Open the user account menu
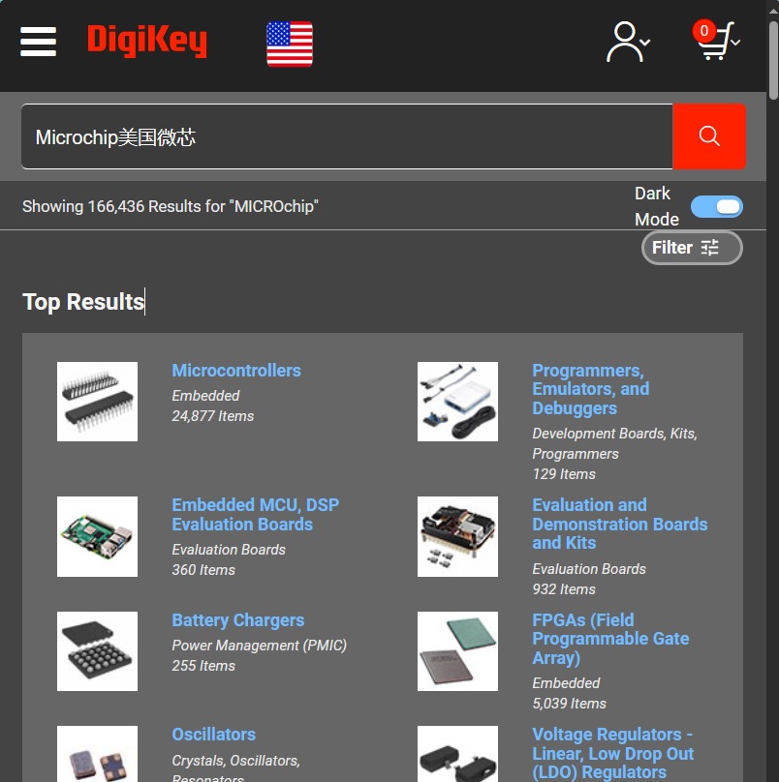The height and width of the screenshot is (782, 779). click(628, 42)
